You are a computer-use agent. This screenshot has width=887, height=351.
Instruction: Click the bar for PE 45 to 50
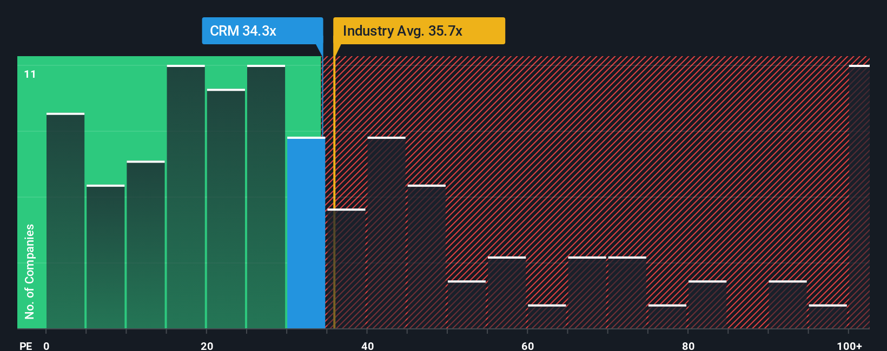click(427, 256)
